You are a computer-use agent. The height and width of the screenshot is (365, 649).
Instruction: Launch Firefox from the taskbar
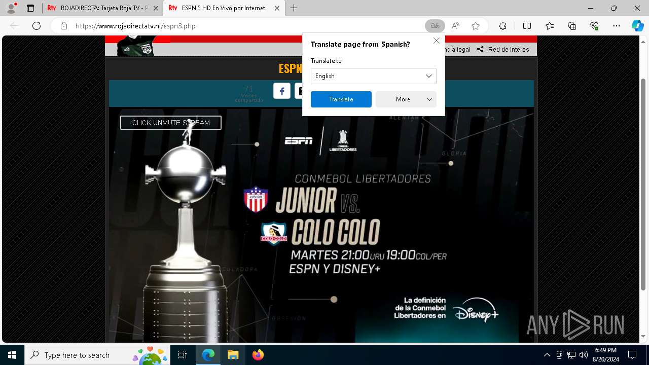tap(258, 355)
